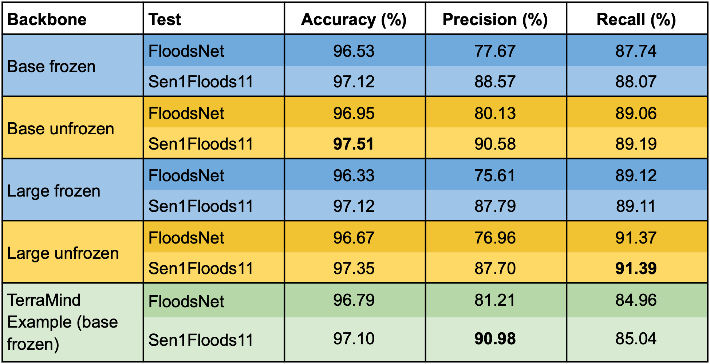Viewport: 710px width, 364px height.
Task: Select the Base frozen backbone cell
Action: pyautogui.click(x=51, y=66)
